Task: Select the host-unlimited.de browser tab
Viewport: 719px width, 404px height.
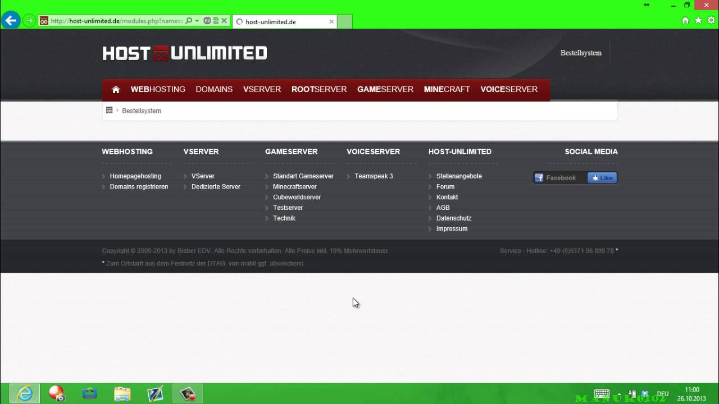Action: pos(285,22)
